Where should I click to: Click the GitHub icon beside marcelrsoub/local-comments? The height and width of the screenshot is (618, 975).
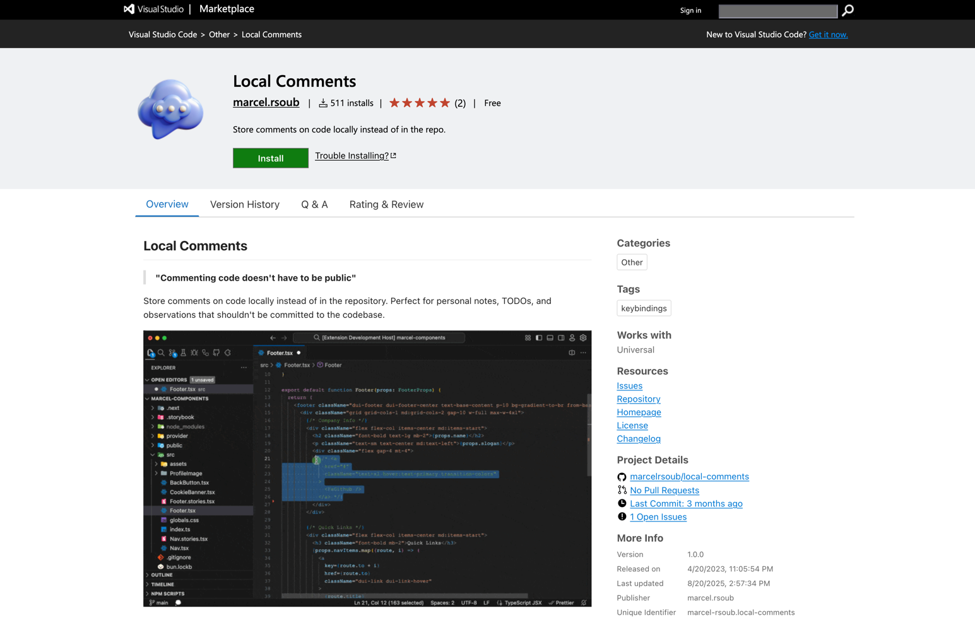tap(622, 477)
